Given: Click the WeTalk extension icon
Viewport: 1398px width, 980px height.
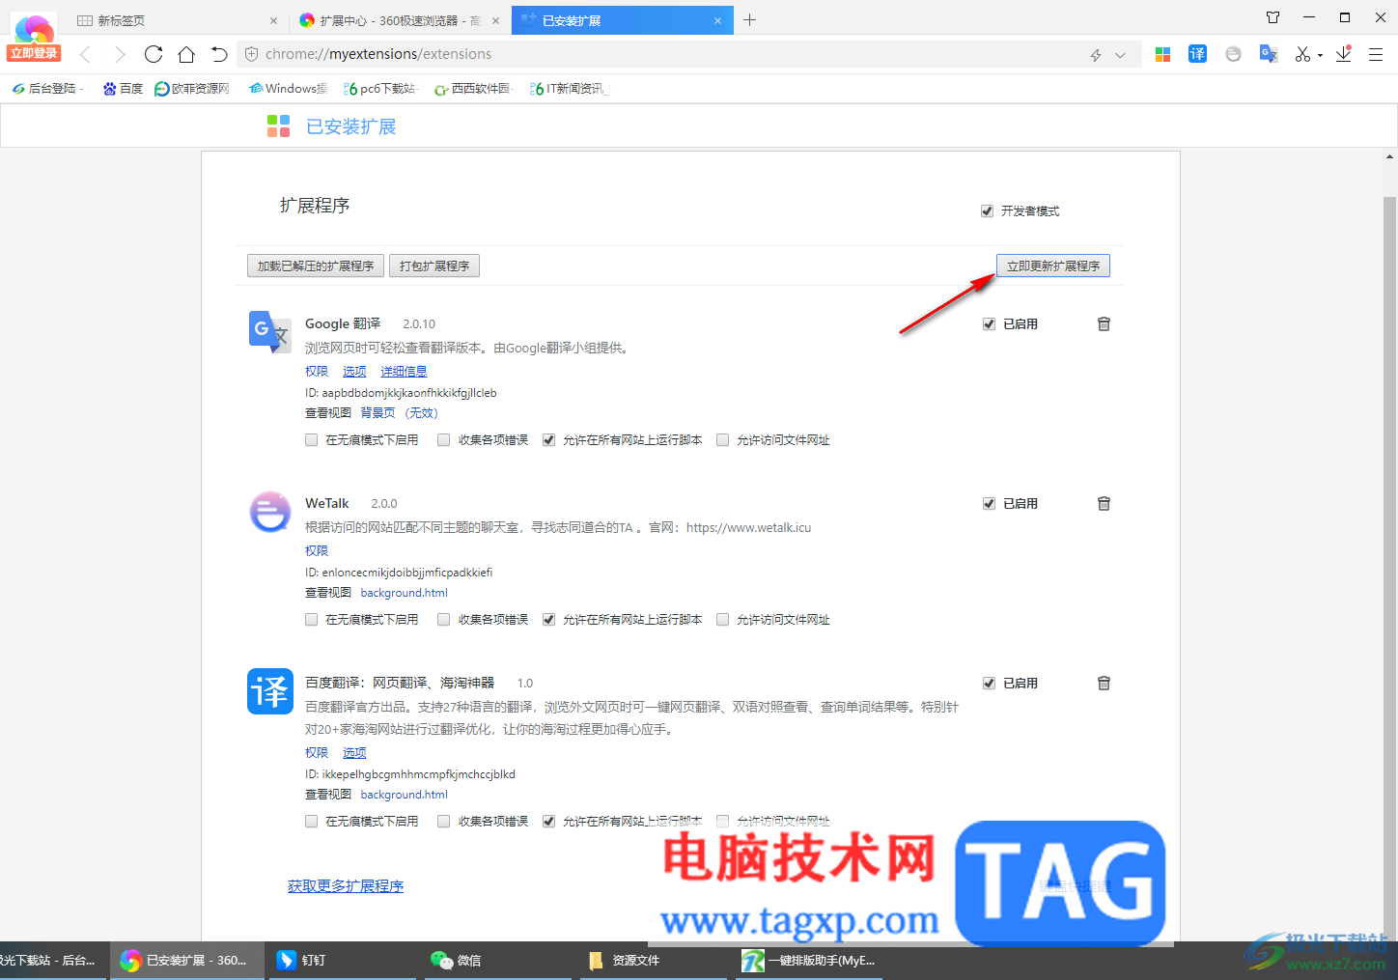Looking at the screenshot, I should 270,512.
